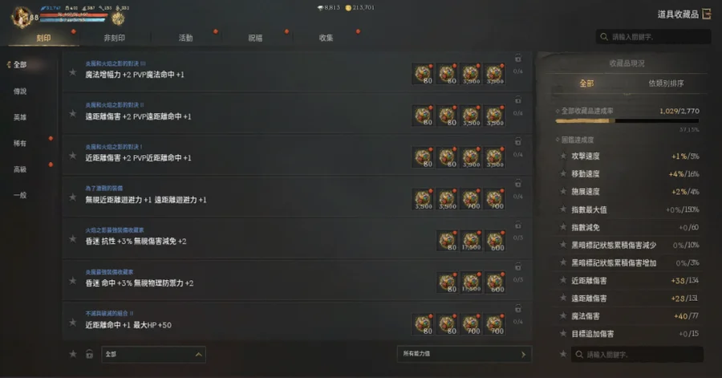Viewport: 722px width, 378px height.
Task: Click first item icon in 魔法增幅力 row
Action: click(x=423, y=74)
